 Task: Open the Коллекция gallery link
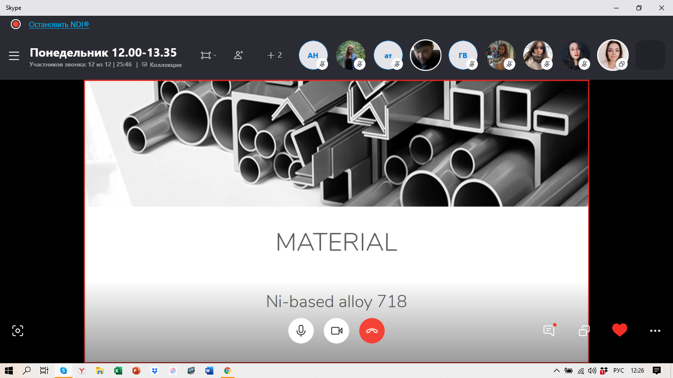pos(165,65)
